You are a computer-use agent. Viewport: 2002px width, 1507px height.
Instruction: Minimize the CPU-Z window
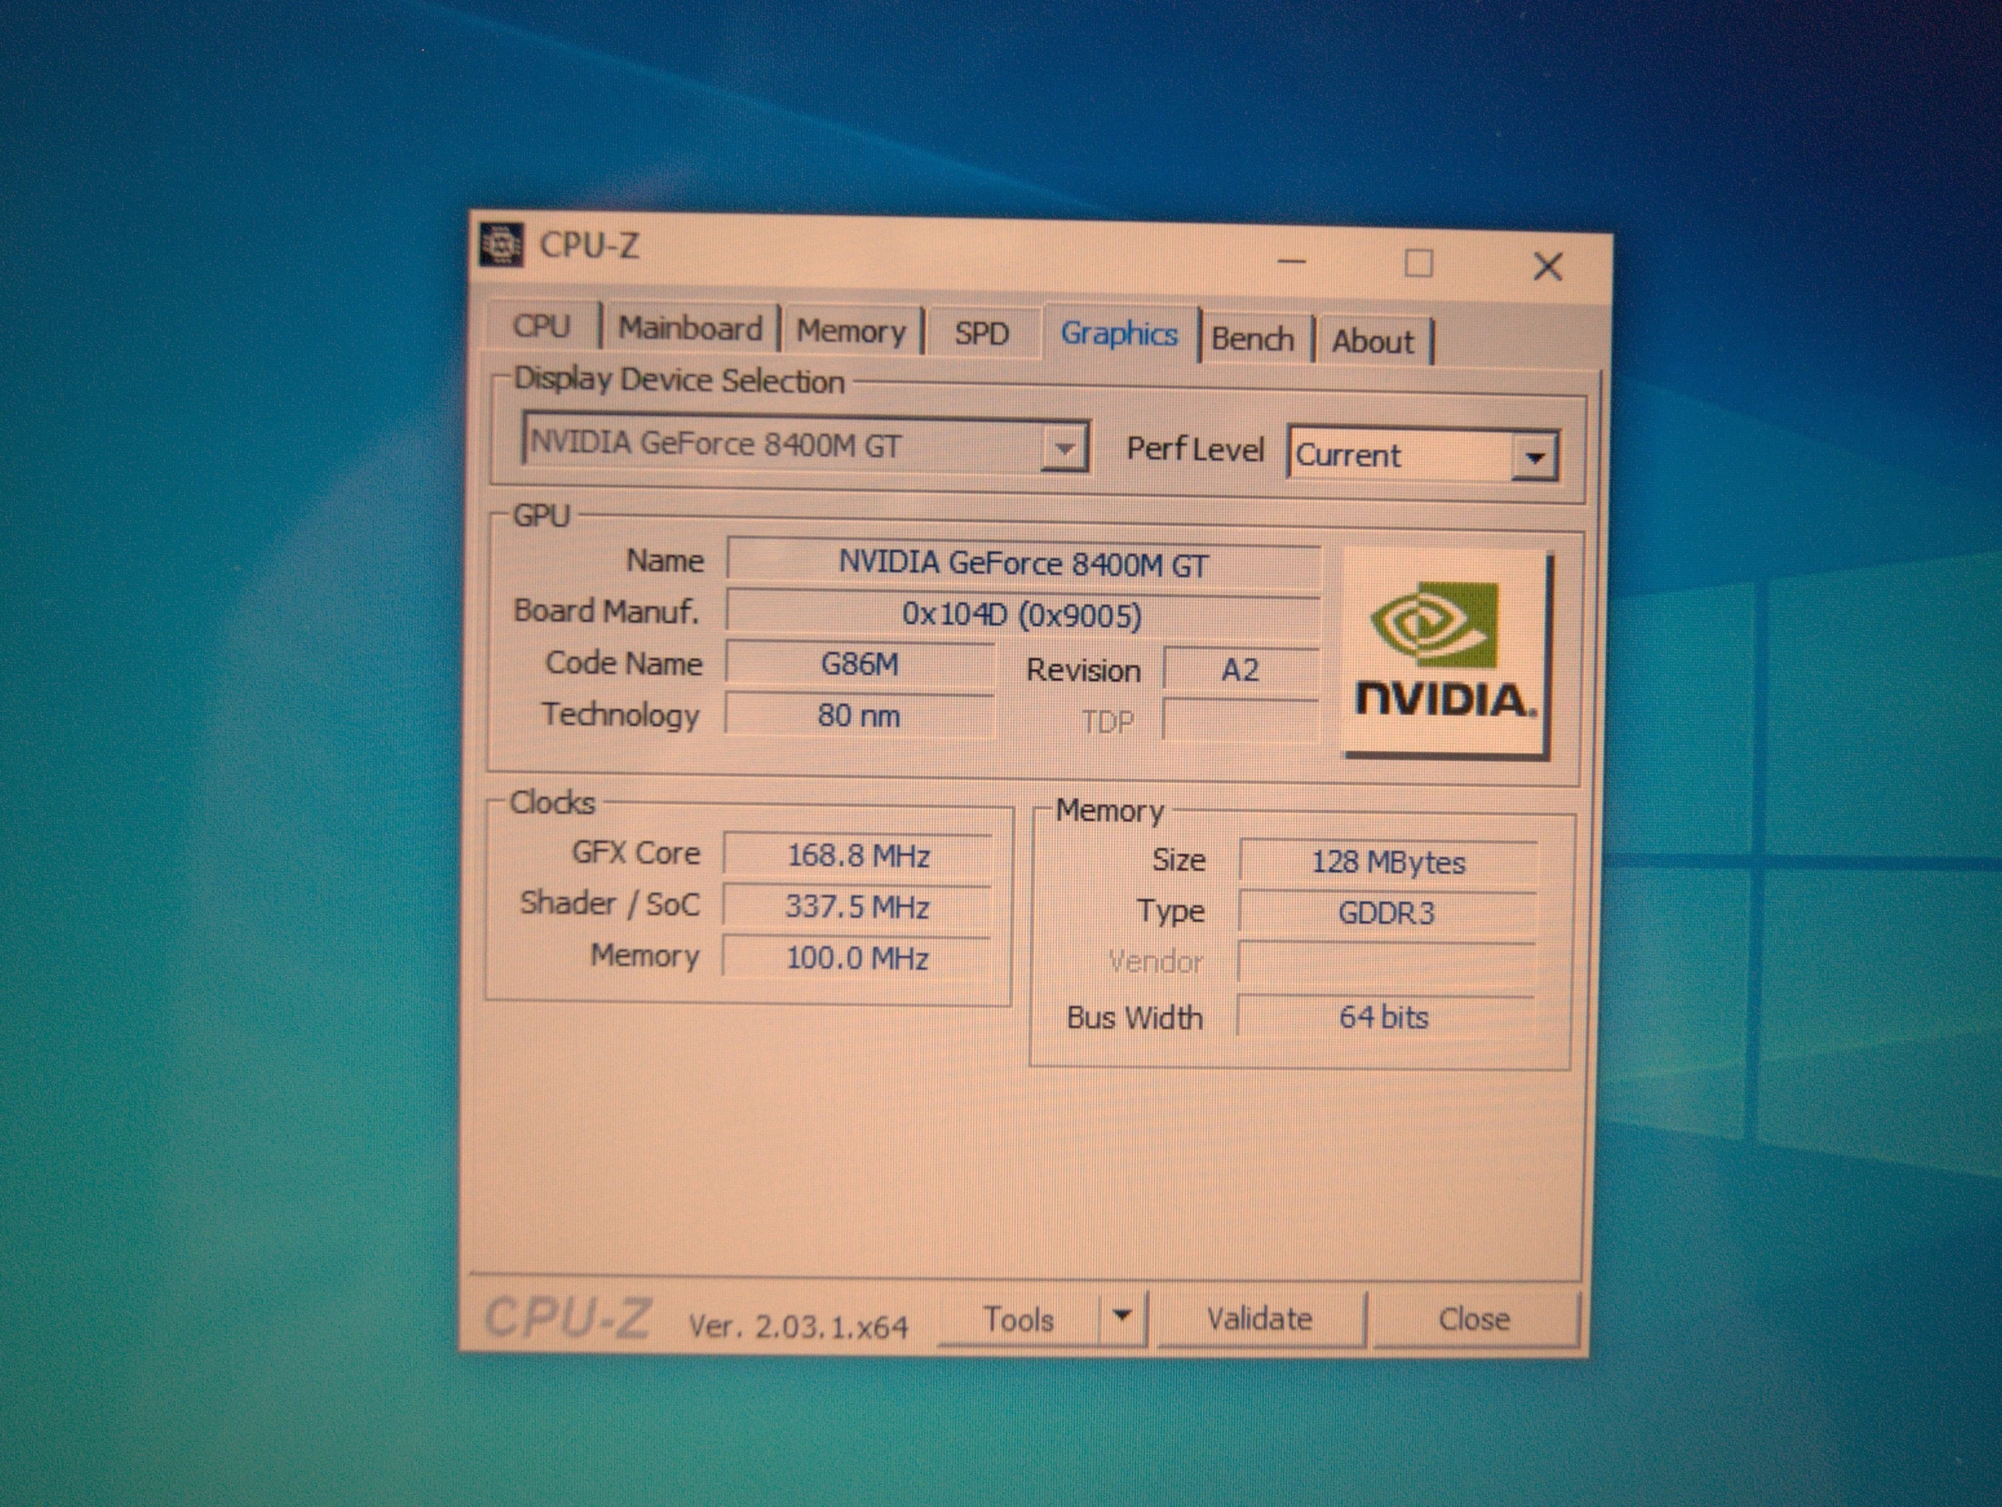coord(1291,262)
